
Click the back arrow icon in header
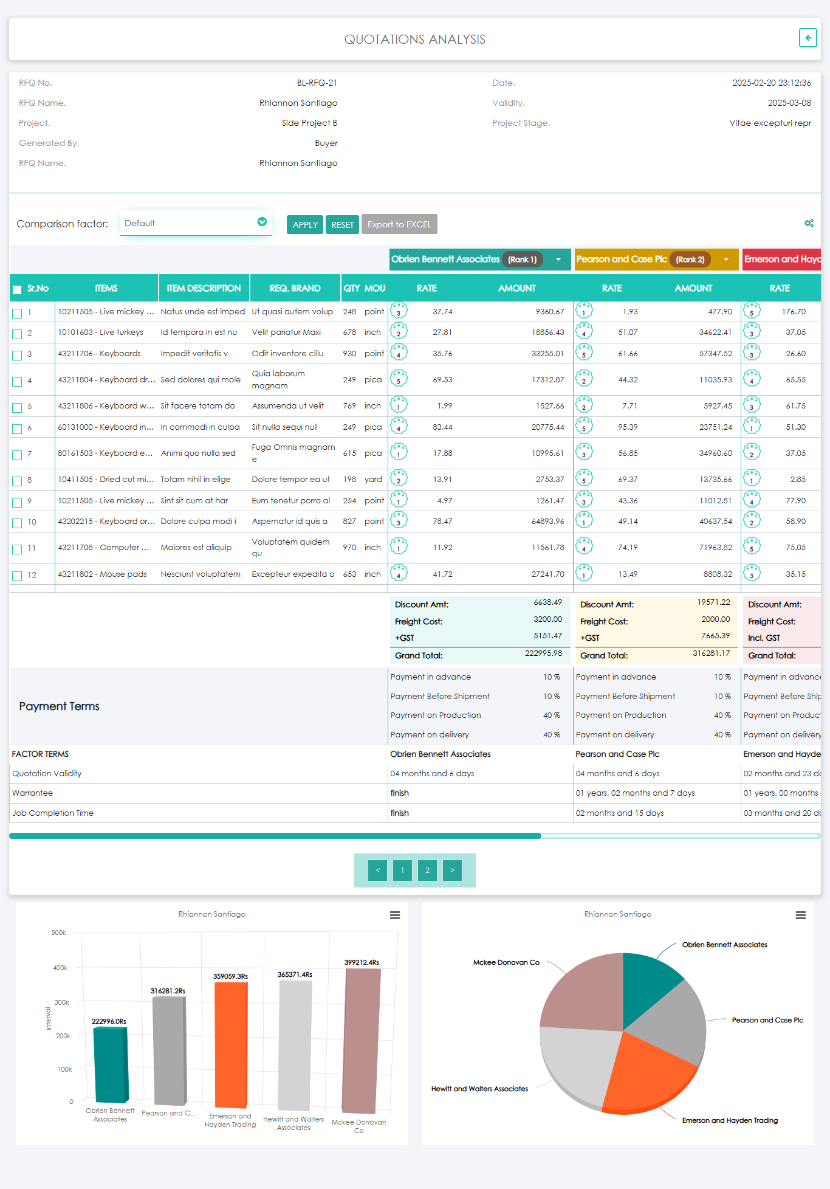pyautogui.click(x=808, y=38)
